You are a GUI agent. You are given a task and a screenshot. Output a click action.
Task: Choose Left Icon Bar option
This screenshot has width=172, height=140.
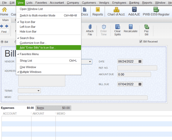tap(48, 27)
